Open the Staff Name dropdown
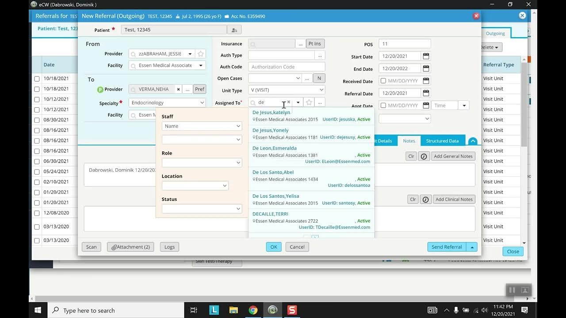The image size is (566, 318). [202, 126]
